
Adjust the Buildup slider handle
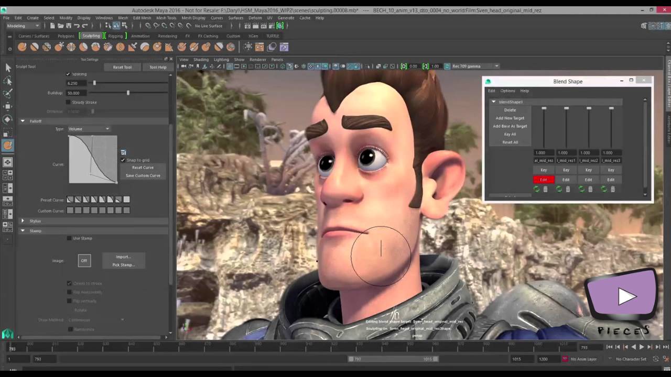pos(128,93)
